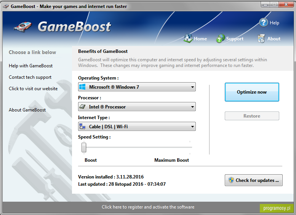296x215 pixels.
Task: Click the About document icon
Action: click(261, 38)
